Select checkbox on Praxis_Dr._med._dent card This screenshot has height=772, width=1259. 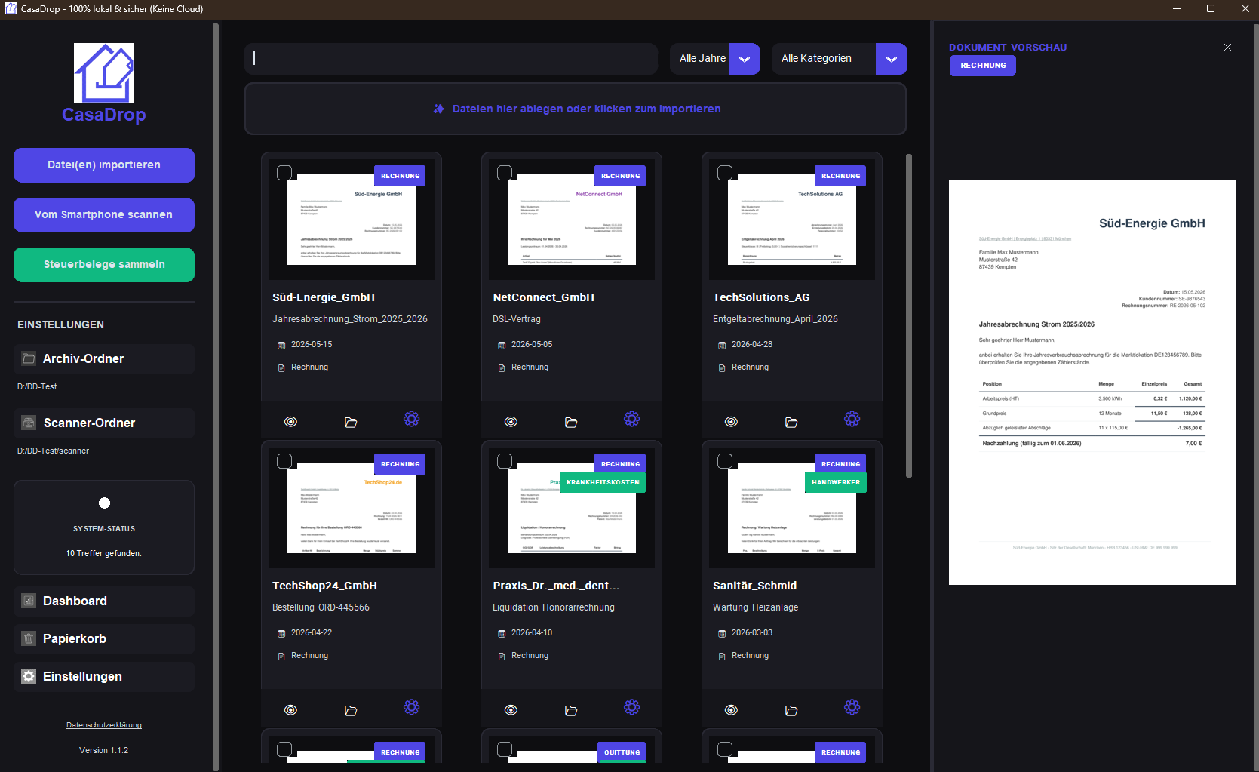505,461
